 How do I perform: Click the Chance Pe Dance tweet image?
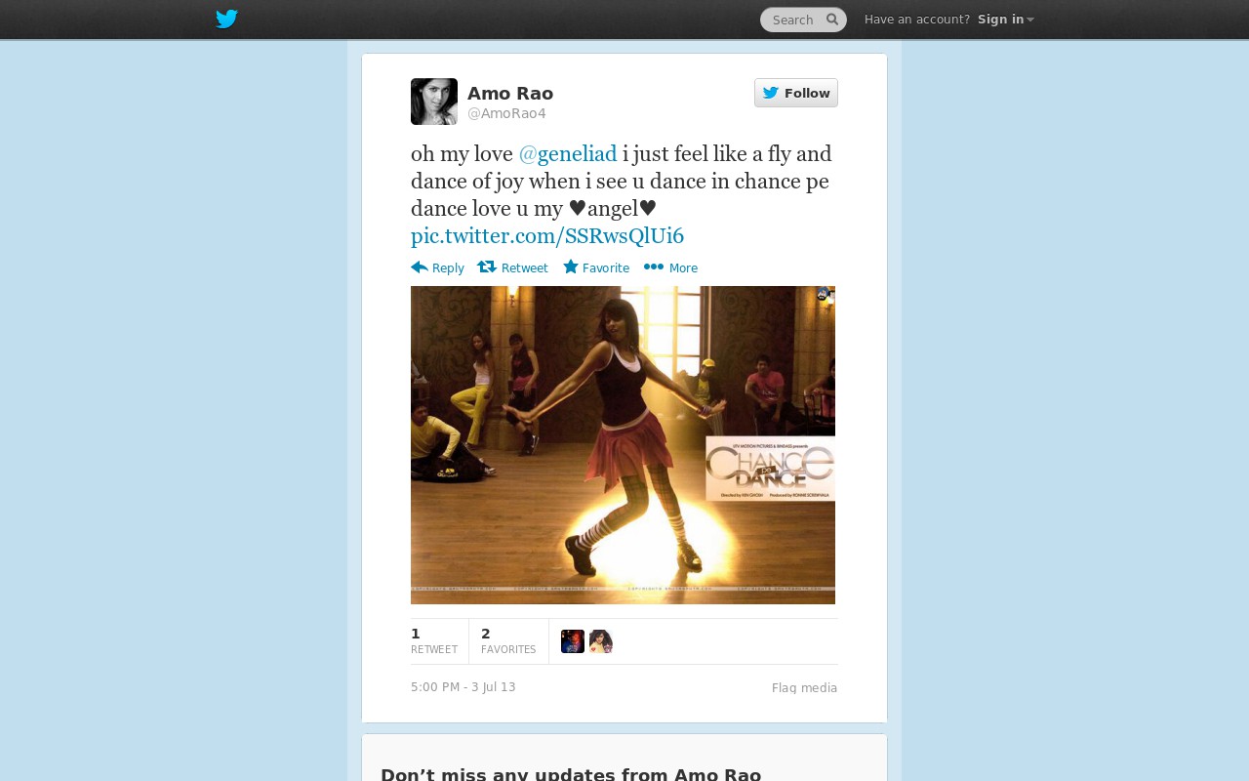(623, 445)
